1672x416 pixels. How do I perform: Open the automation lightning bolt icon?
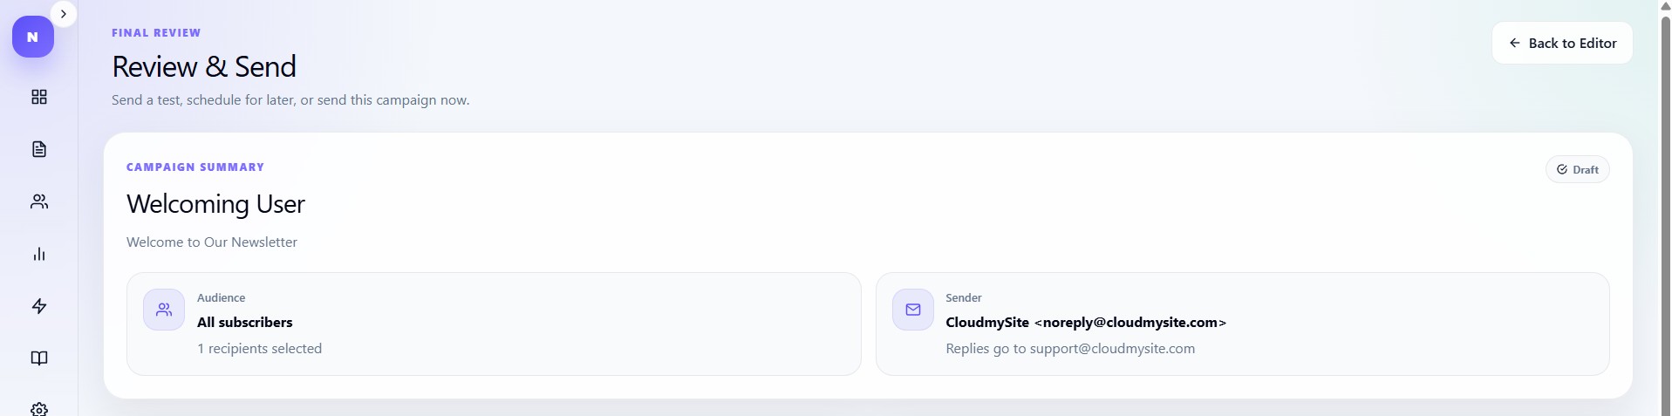(x=39, y=306)
